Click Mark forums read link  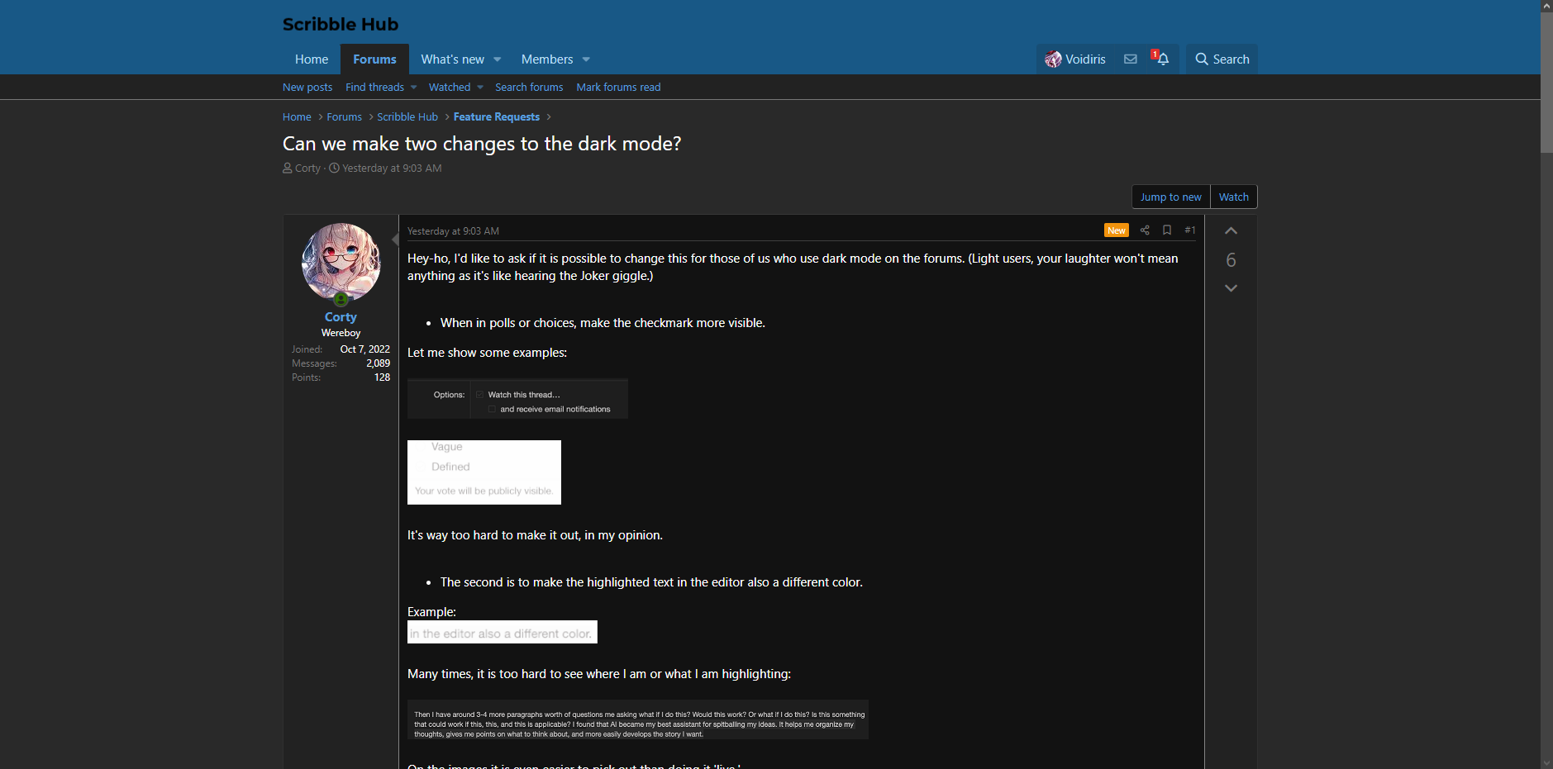tap(618, 88)
